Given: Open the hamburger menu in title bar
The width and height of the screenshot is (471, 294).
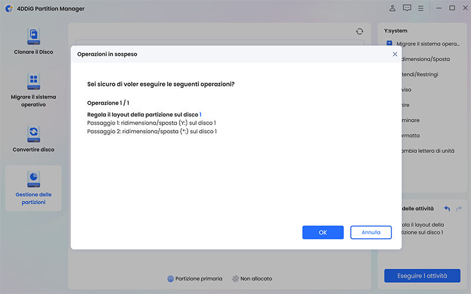Looking at the screenshot, I should 421,8.
